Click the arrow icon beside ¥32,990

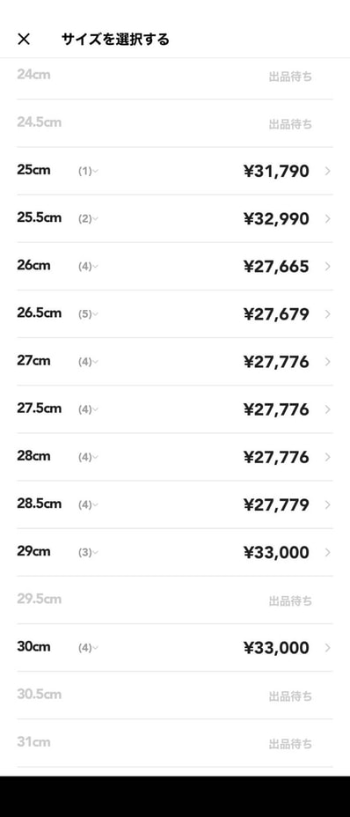328,219
